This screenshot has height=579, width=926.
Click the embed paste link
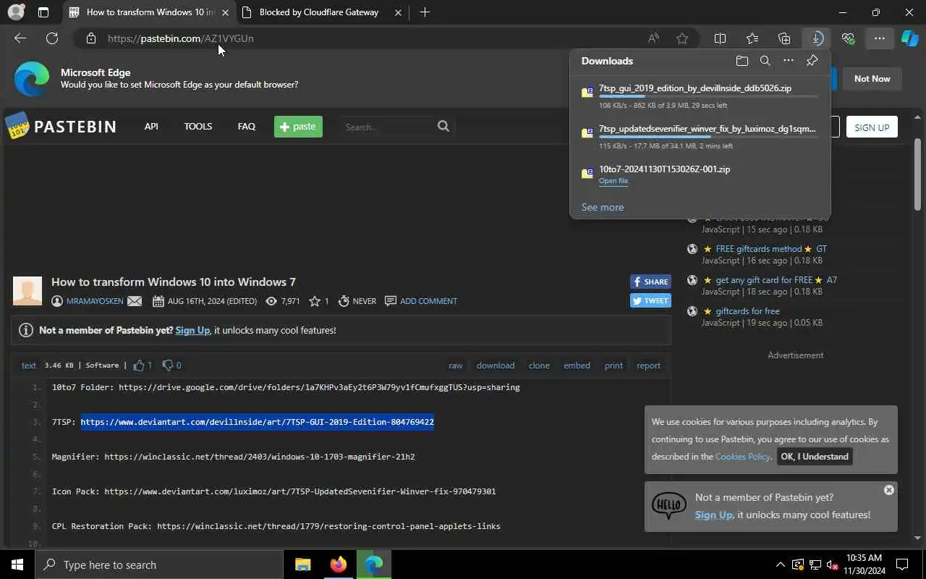pos(577,365)
